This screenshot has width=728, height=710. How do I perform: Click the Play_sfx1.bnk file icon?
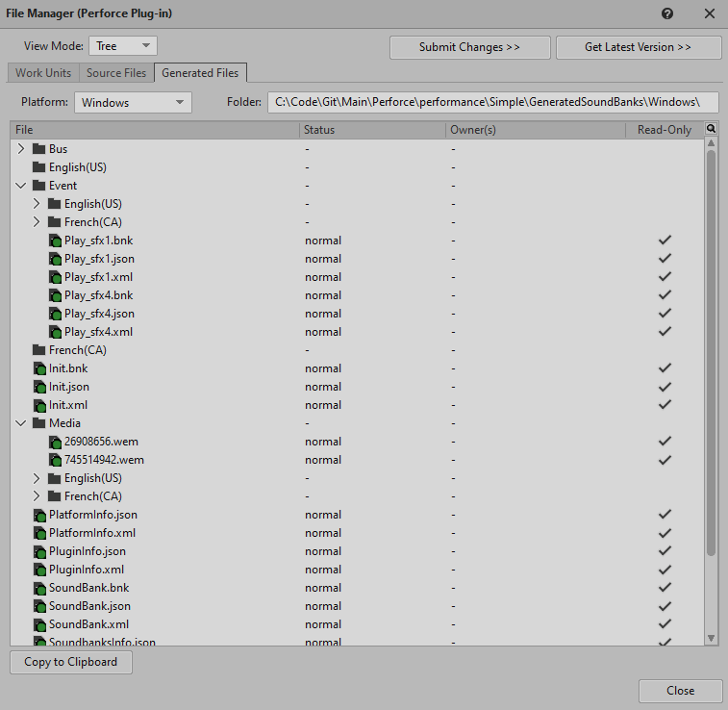55,241
